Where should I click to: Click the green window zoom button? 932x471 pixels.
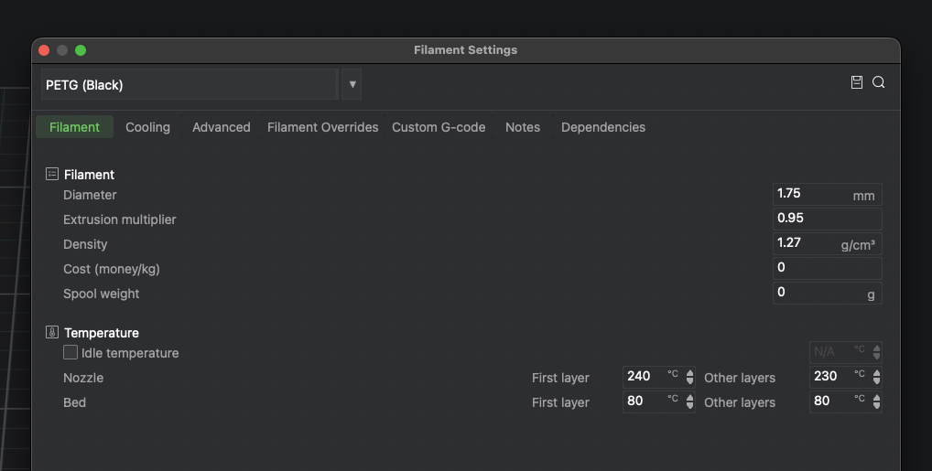(x=81, y=50)
